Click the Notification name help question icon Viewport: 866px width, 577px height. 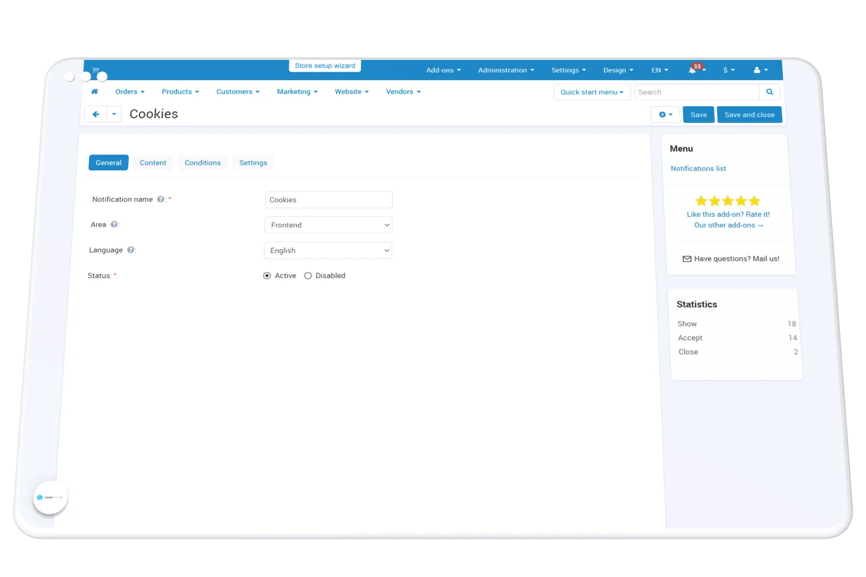[x=160, y=200]
